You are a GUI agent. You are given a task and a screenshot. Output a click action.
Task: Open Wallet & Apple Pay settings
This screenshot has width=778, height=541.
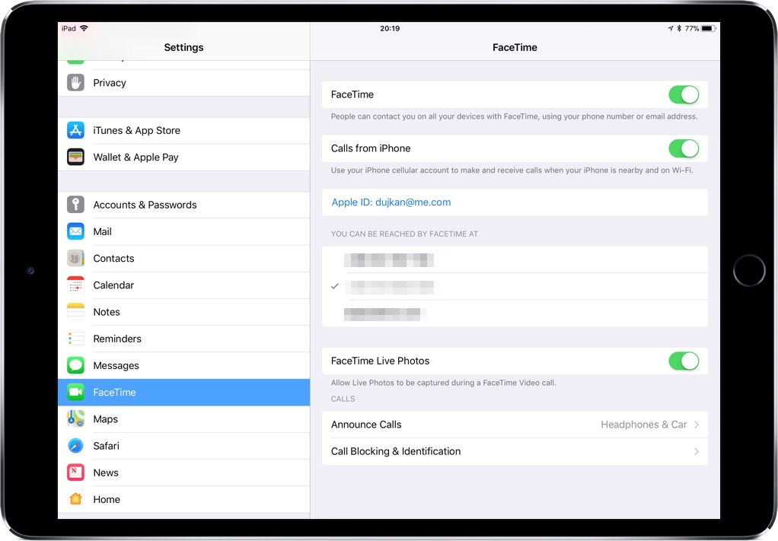point(183,158)
